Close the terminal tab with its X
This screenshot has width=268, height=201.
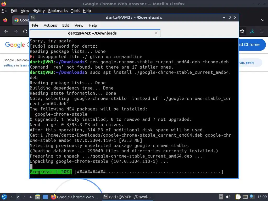click(156, 33)
